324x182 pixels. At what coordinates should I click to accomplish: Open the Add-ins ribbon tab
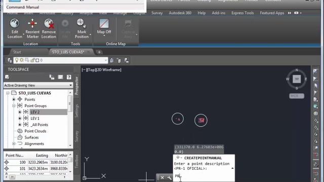218,13
